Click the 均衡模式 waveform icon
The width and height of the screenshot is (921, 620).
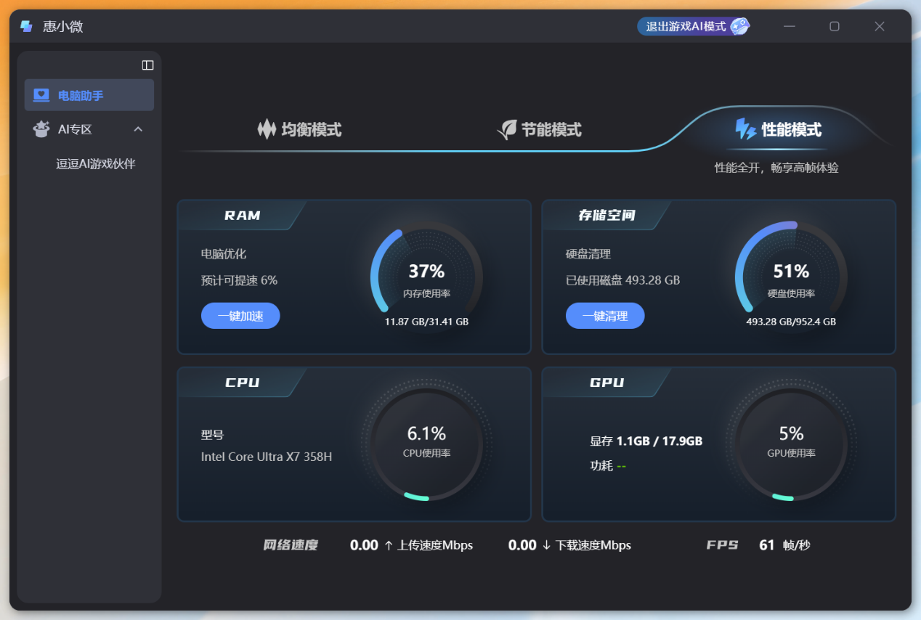pos(267,130)
